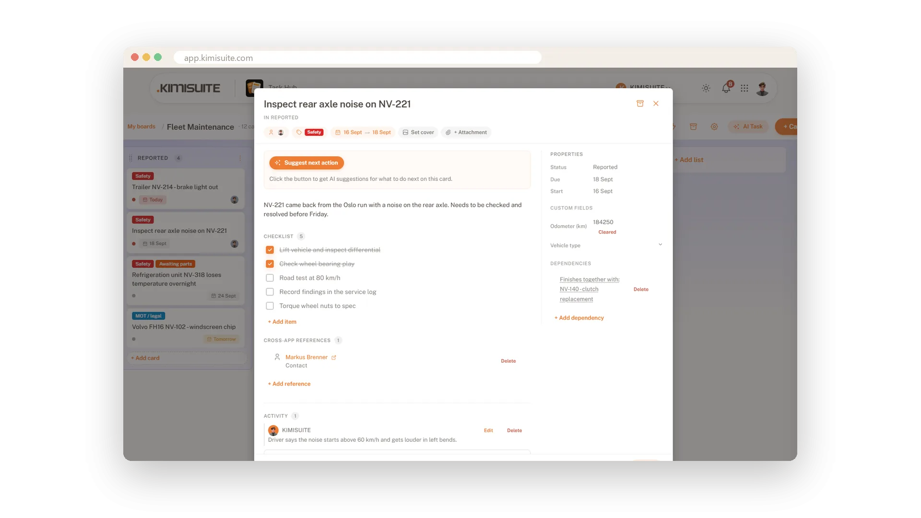The width and height of the screenshot is (921, 518).
Task: Open the Due property value 18 Sept
Action: pyautogui.click(x=602, y=179)
